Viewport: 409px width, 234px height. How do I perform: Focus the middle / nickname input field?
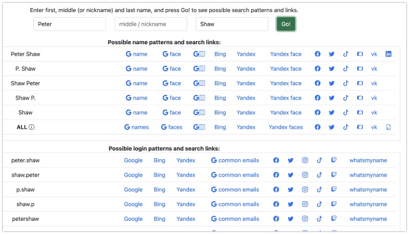[x=151, y=24]
